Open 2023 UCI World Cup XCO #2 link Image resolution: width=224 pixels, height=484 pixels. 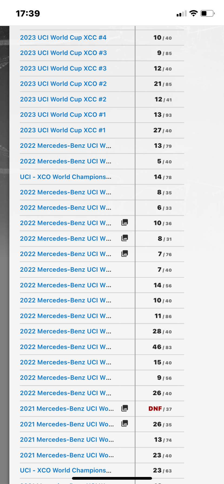tap(63, 84)
